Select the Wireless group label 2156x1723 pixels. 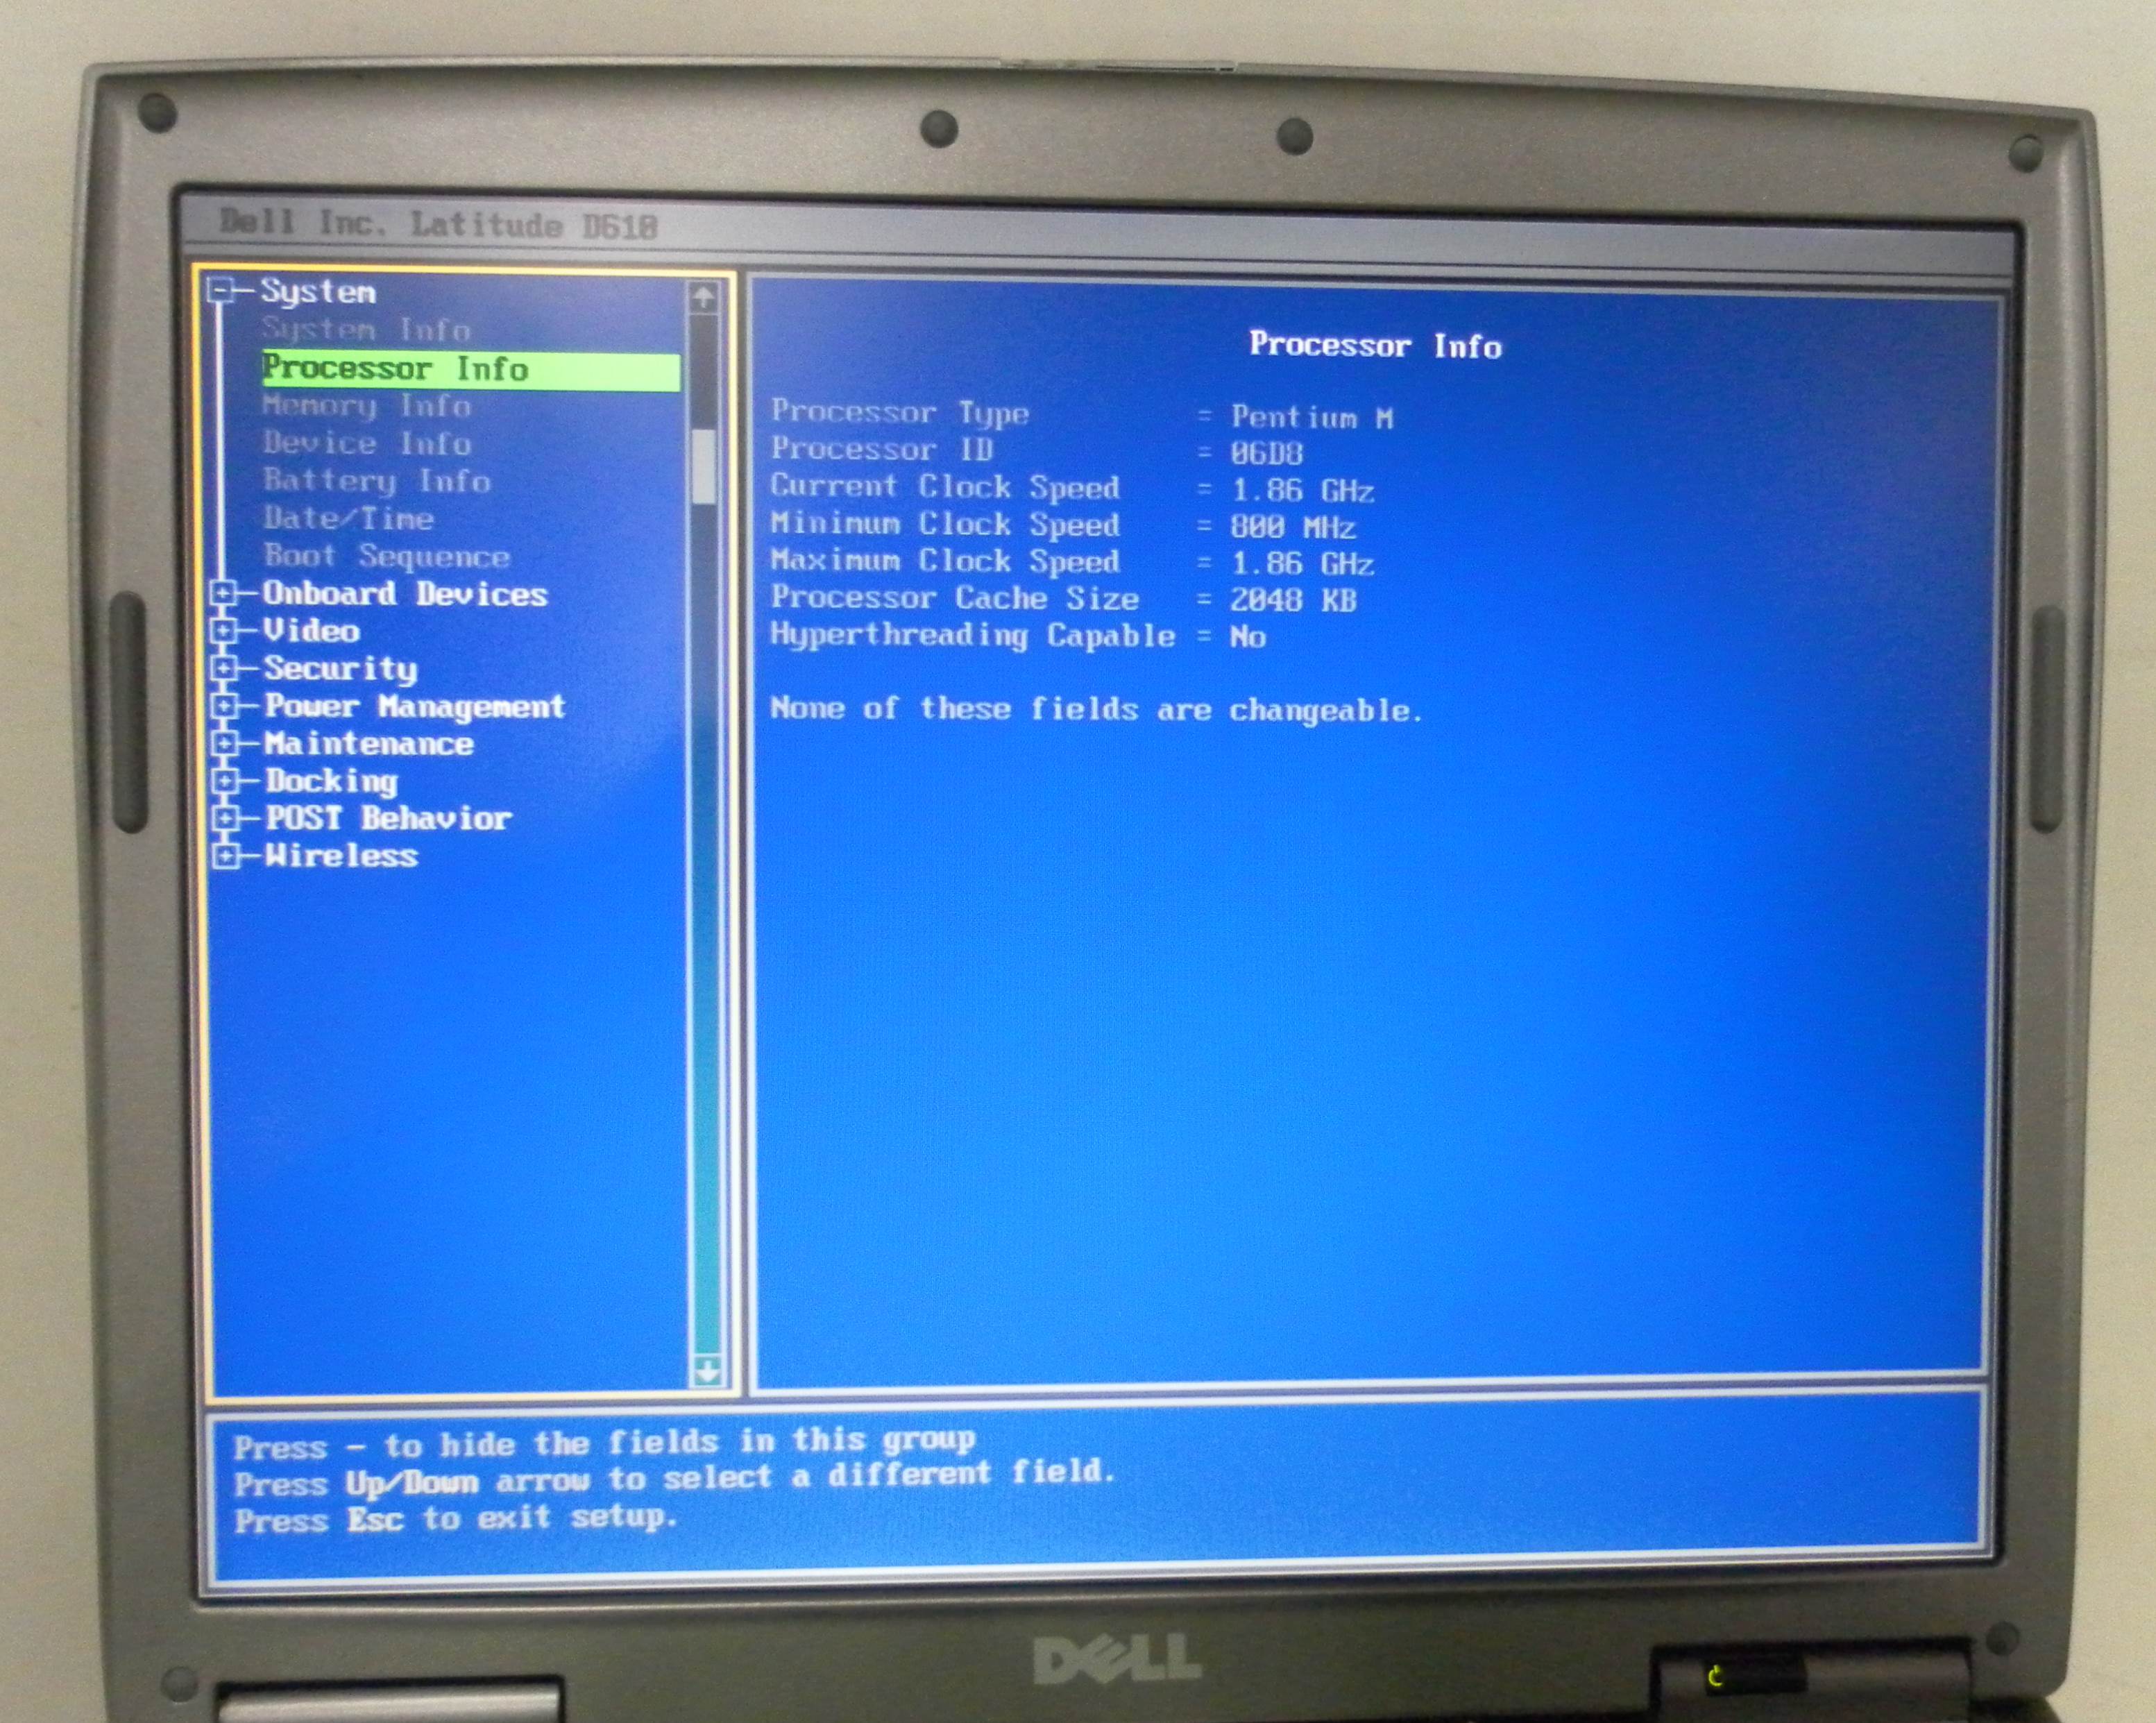(x=341, y=856)
